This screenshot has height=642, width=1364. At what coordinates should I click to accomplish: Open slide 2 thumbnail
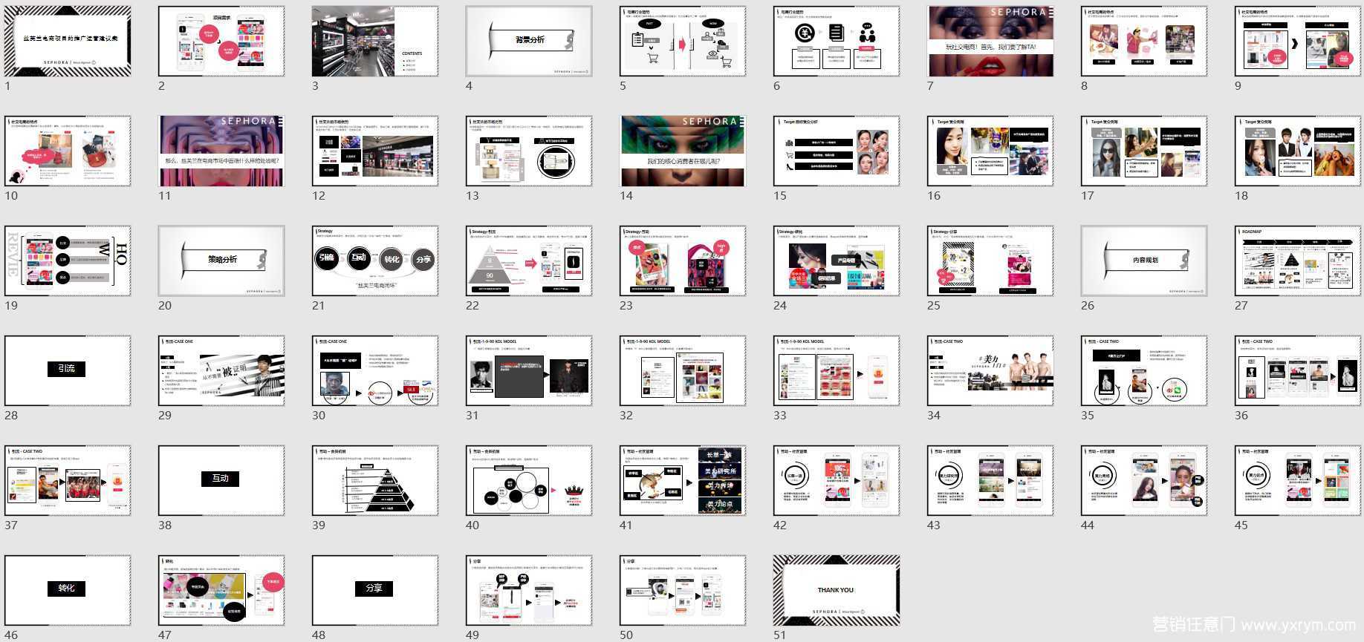(221, 41)
